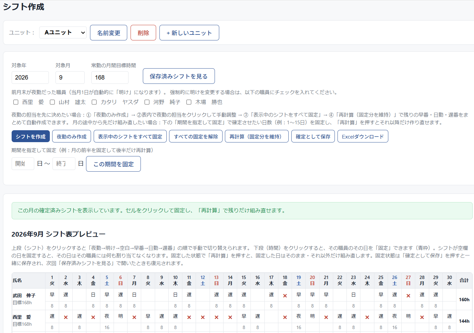Click 西里 愛's day 15 早 shift cell
This screenshot has width=474, height=333.
point(244,316)
